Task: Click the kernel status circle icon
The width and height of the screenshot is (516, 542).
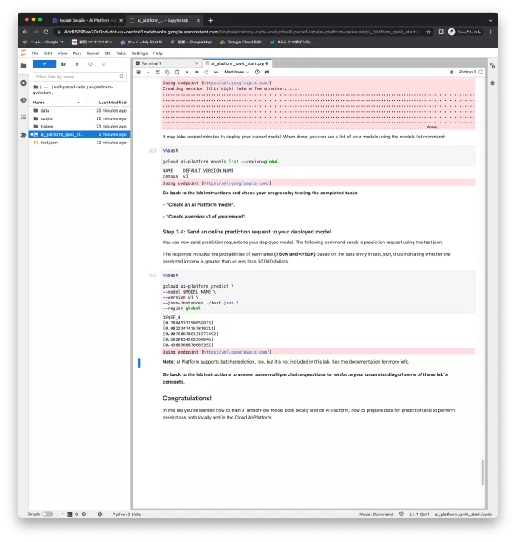Action: pos(481,72)
